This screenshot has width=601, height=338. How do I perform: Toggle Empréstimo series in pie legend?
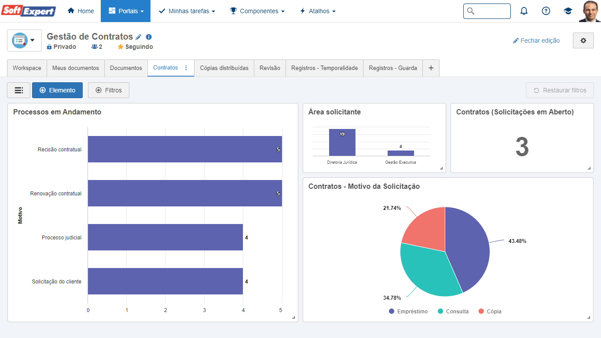tap(408, 311)
